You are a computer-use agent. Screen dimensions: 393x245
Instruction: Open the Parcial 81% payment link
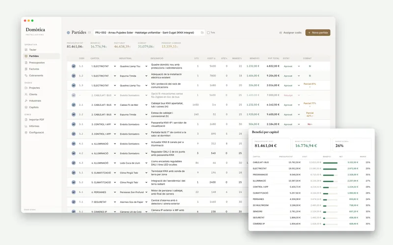(310, 85)
